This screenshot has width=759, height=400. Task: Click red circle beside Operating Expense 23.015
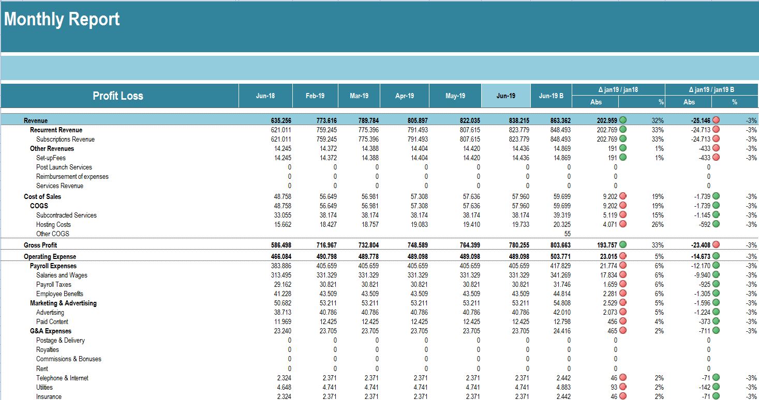623,256
